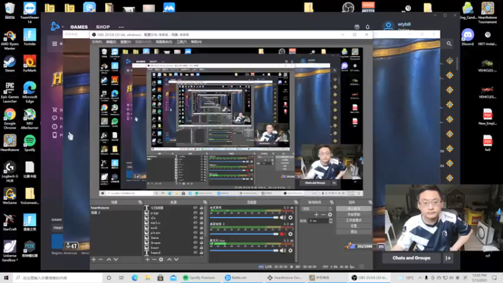Screen dimensions: 503x283
Task: Click Battle.net search magnifier icon
Action: [x=449, y=43]
